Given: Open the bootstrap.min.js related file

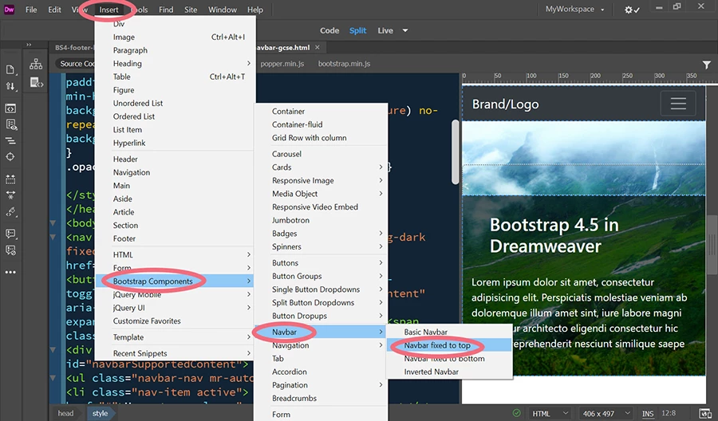Looking at the screenshot, I should click(x=344, y=64).
